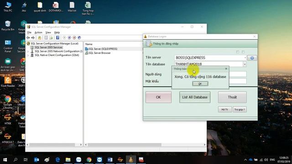
Task: Select DOTHIMOI PDF file on desktop
Action: [56, 7]
